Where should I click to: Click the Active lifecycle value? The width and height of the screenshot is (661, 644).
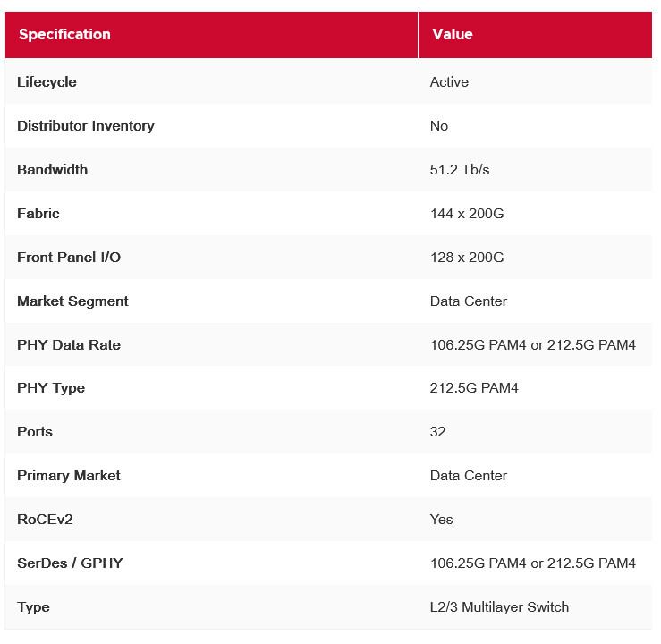point(449,81)
